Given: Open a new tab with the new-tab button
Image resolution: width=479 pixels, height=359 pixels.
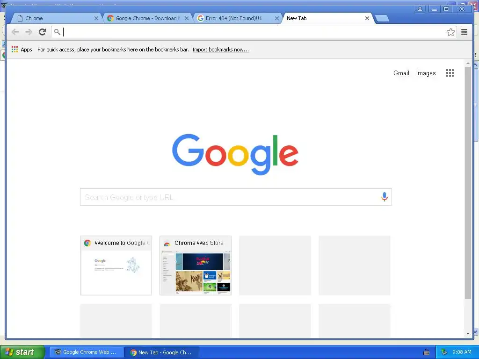Looking at the screenshot, I should [382, 18].
